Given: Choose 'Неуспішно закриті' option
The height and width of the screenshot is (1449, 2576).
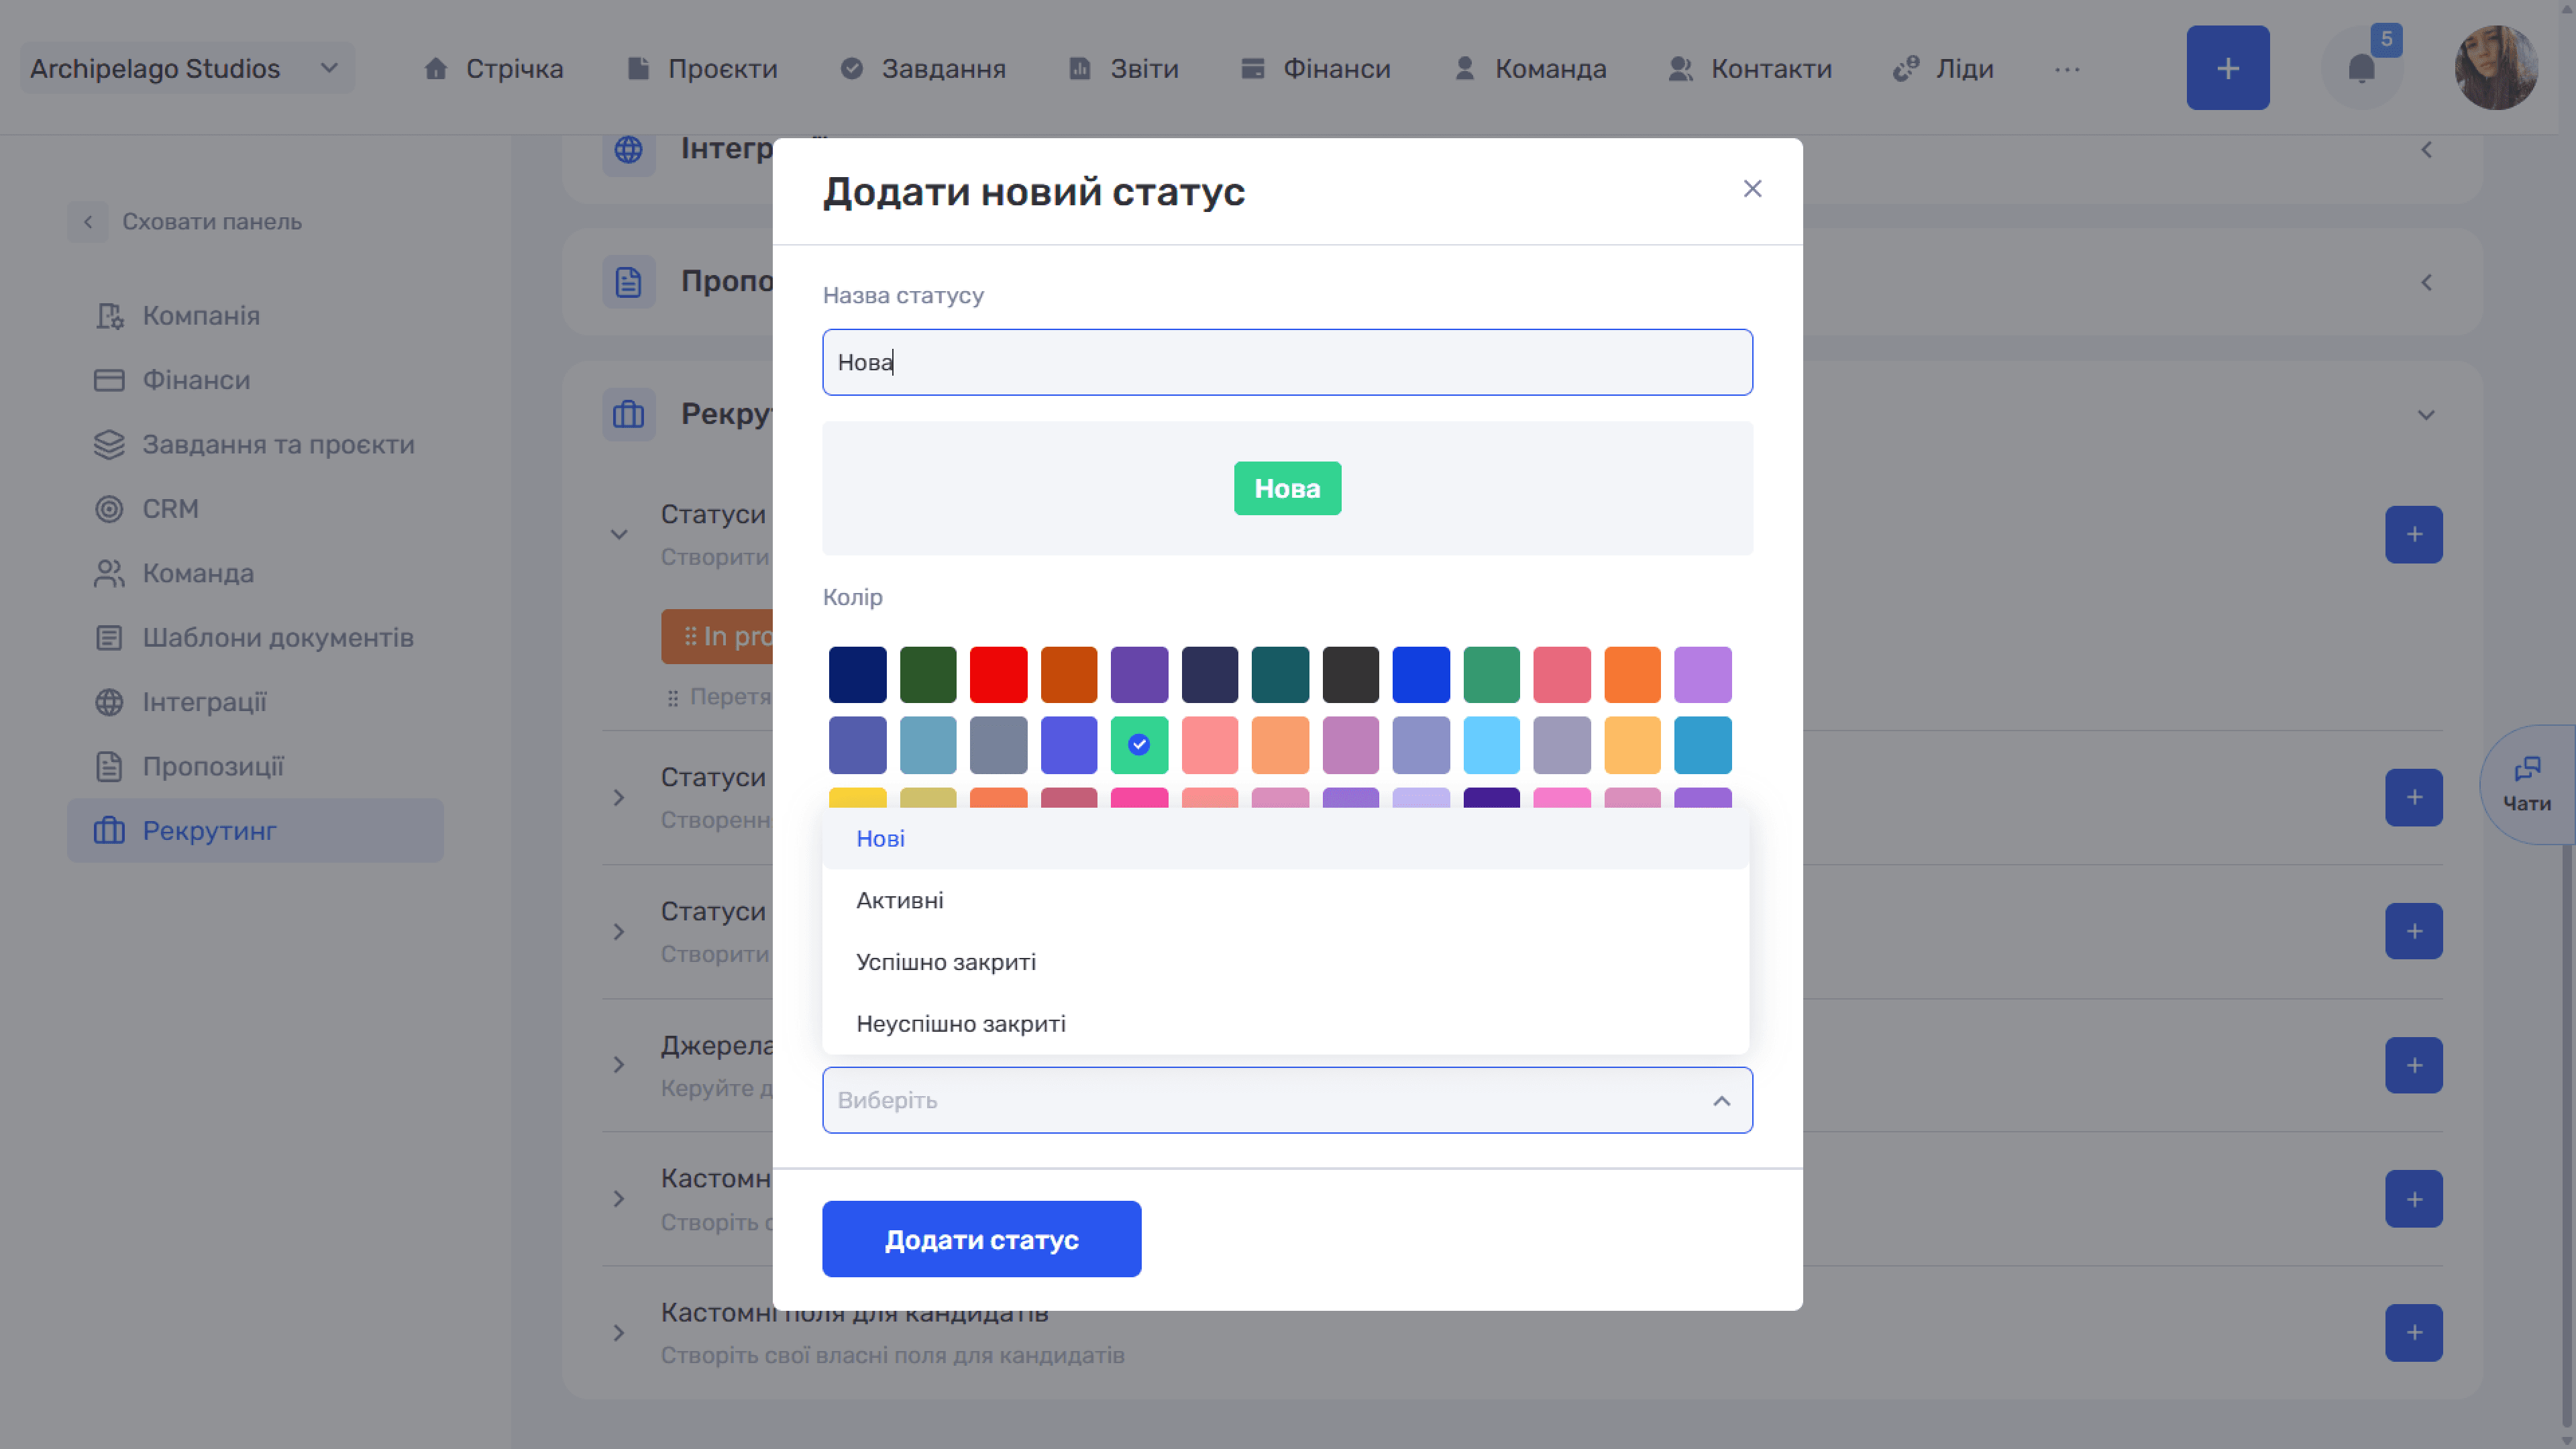Looking at the screenshot, I should [1285, 1024].
